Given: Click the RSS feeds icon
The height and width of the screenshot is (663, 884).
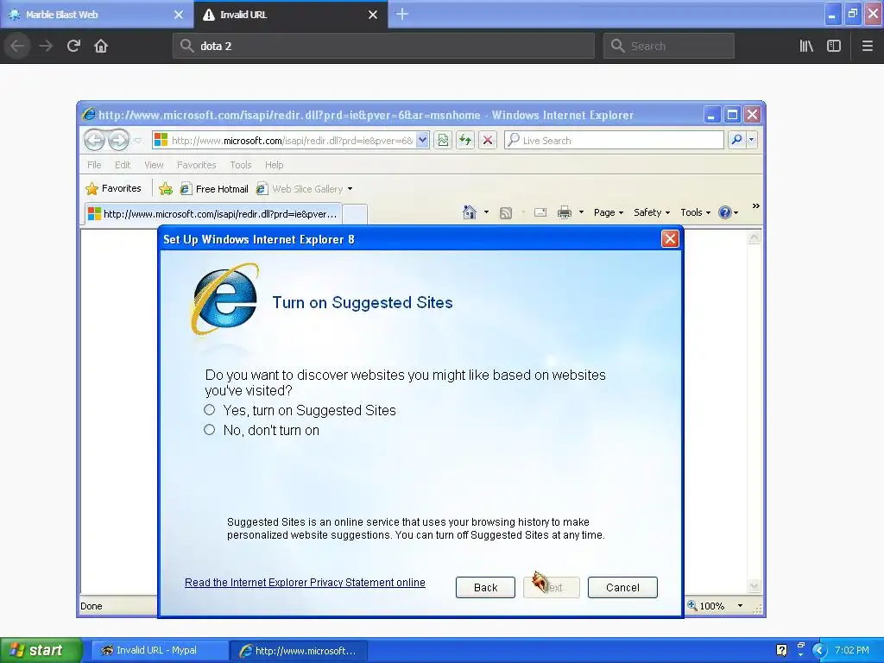Looking at the screenshot, I should [x=506, y=212].
